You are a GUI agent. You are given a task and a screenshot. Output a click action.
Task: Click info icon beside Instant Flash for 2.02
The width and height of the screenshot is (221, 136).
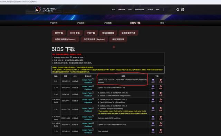93,108
